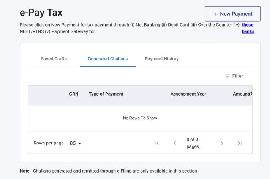Click the Note about challans text
The width and height of the screenshot is (270, 179).
point(108,171)
